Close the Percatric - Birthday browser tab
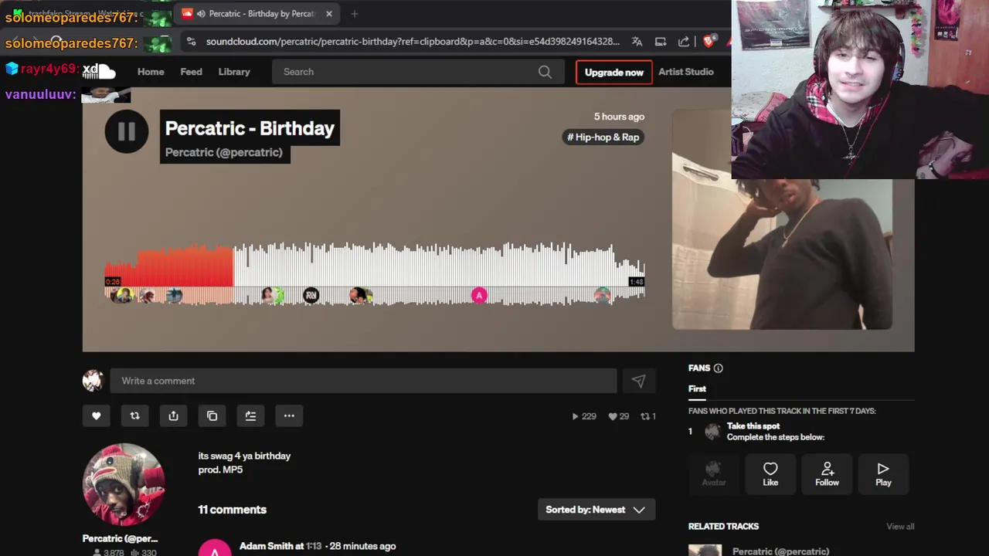The height and width of the screenshot is (556, 989). (329, 14)
